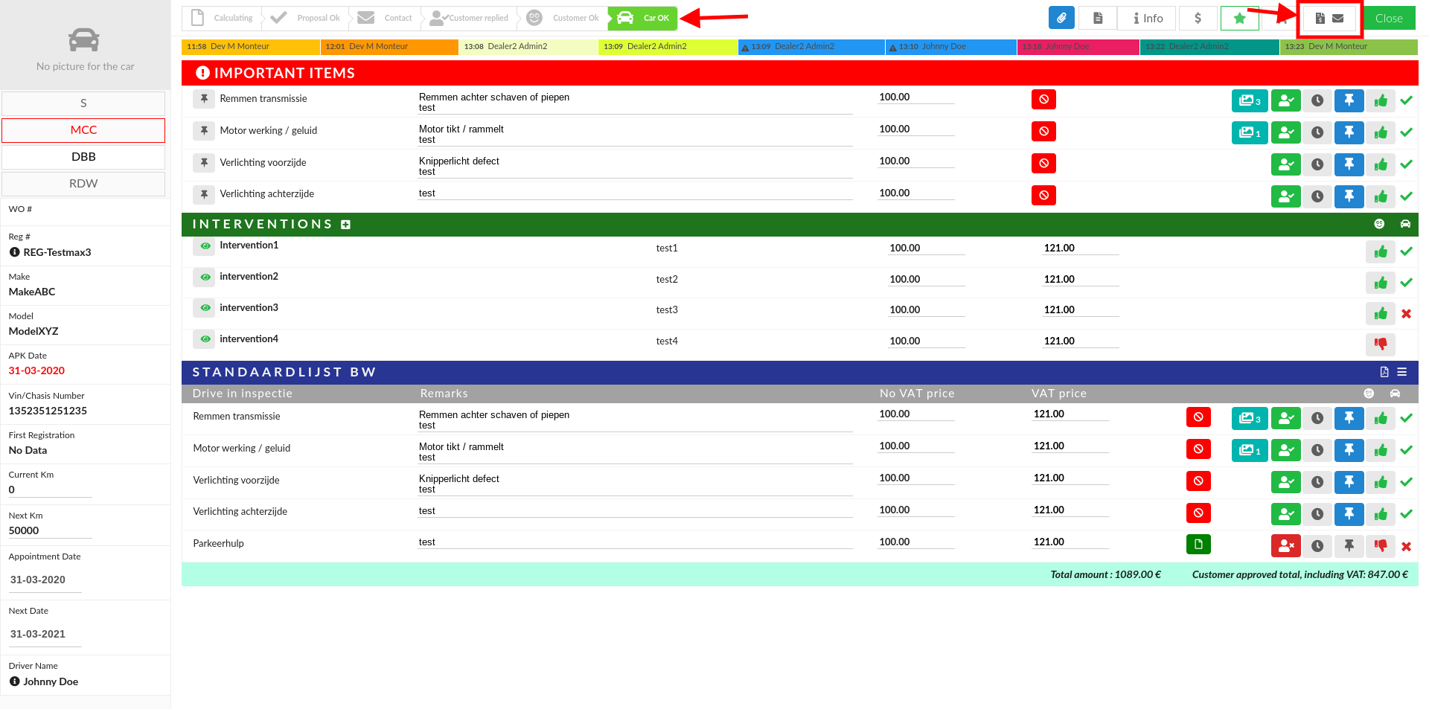Send invoice by email button
The width and height of the screenshot is (1429, 709).
click(1329, 19)
